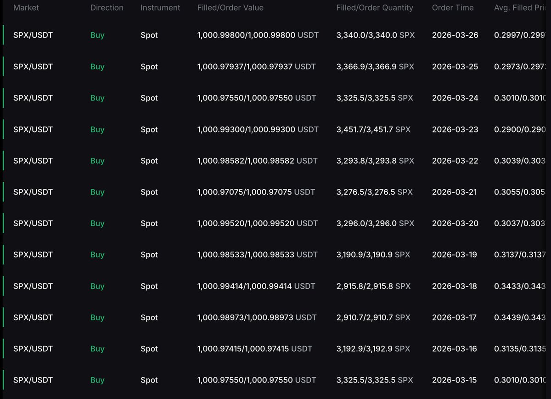
Task: Click quantity 3,340.0/3,340.0 SPX
Action: [x=376, y=35]
